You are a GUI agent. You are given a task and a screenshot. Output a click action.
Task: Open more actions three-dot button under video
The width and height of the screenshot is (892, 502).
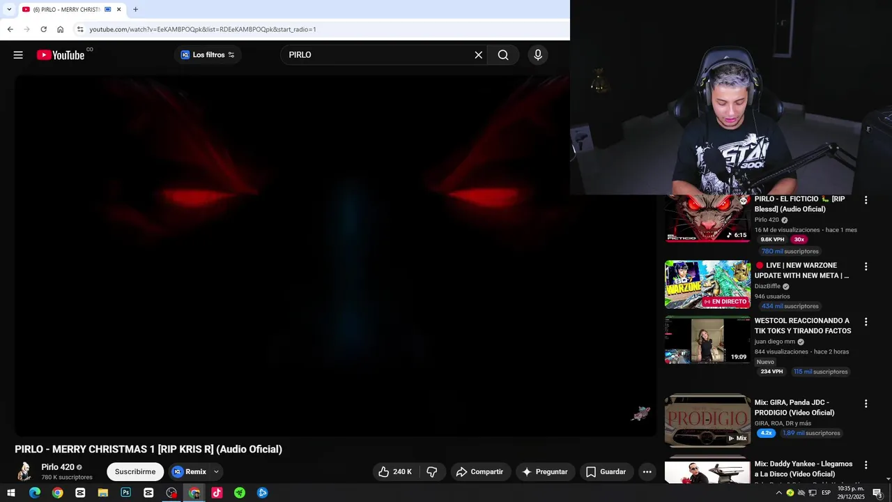pyautogui.click(x=647, y=472)
